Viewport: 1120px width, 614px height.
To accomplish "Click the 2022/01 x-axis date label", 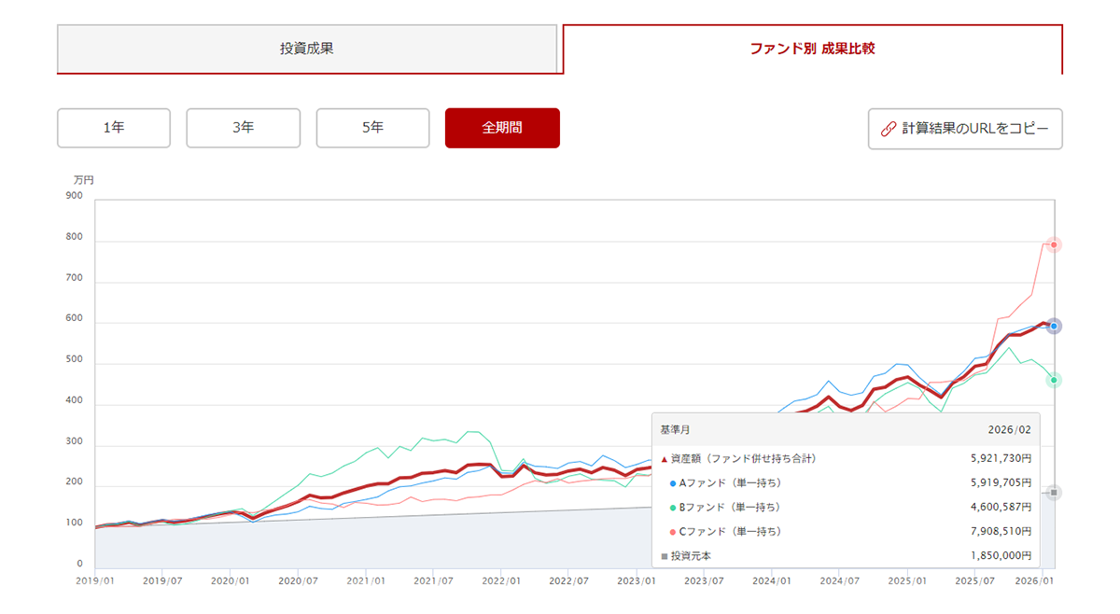I will [500, 580].
